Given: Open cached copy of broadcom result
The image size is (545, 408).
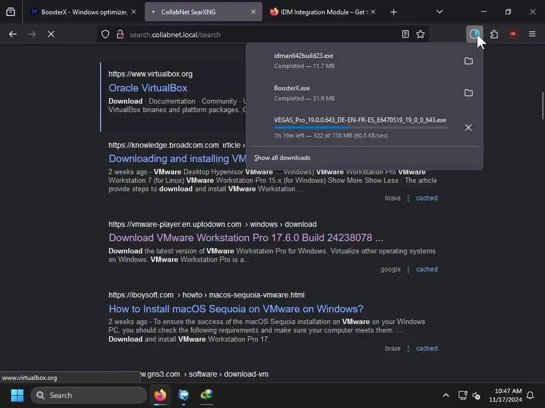Looking at the screenshot, I should pyautogui.click(x=427, y=198).
